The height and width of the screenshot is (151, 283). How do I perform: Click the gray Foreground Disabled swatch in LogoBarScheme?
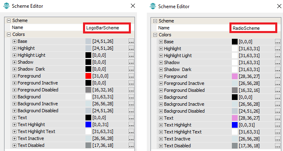[88, 90]
